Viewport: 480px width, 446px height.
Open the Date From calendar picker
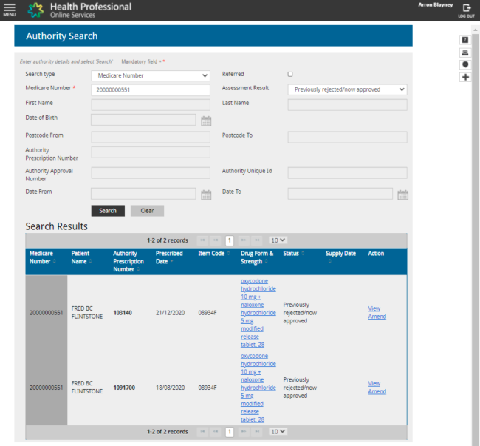206,195
